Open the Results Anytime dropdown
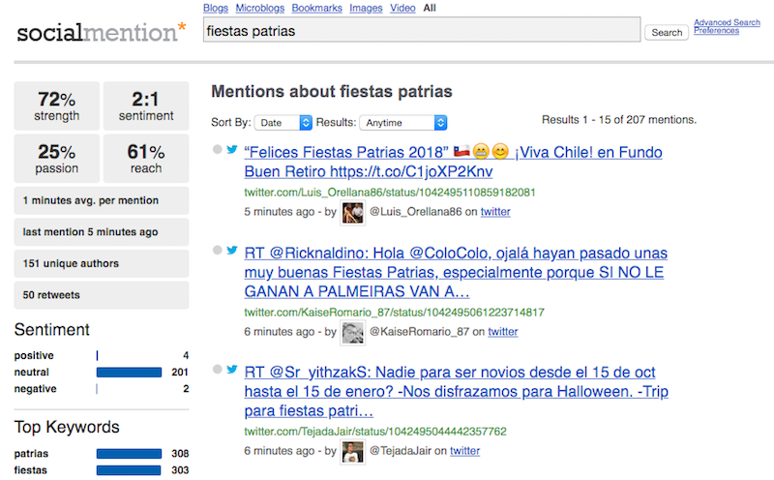The image size is (774, 480). pyautogui.click(x=403, y=123)
